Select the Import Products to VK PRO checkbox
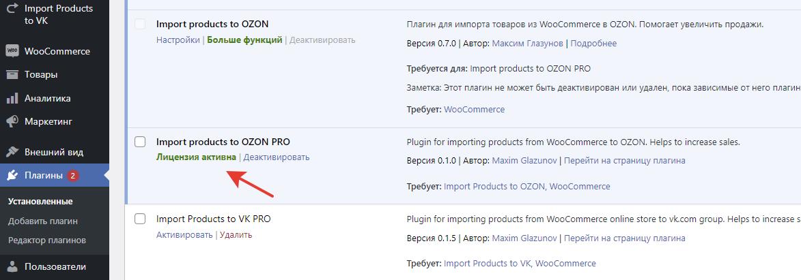This screenshot has width=801, height=280. pyautogui.click(x=140, y=219)
